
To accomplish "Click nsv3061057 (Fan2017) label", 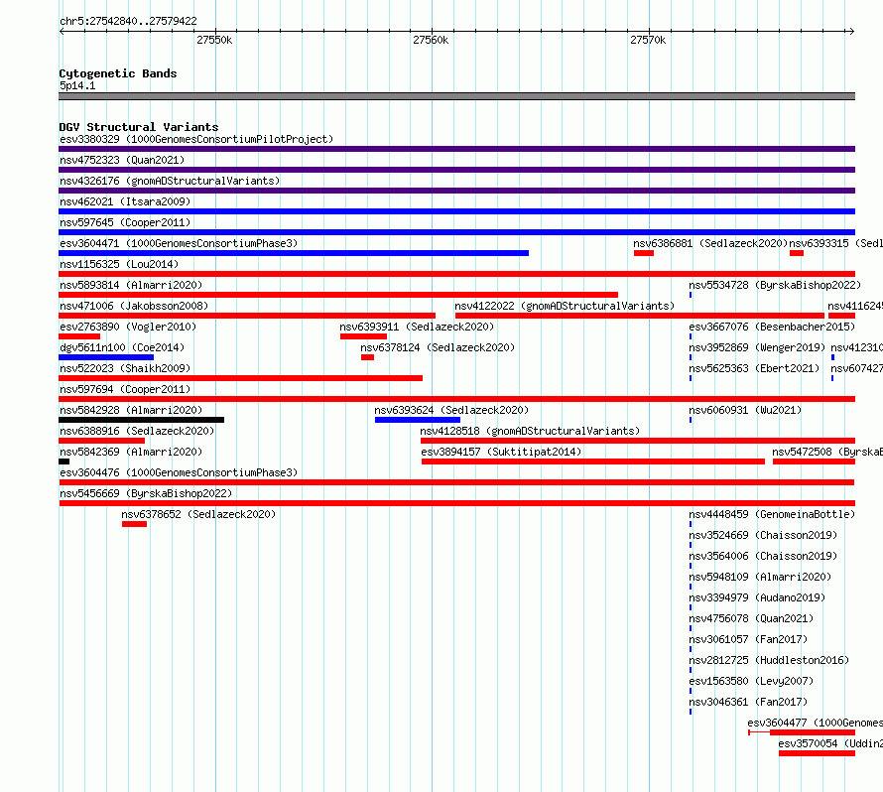I will pyautogui.click(x=748, y=639).
